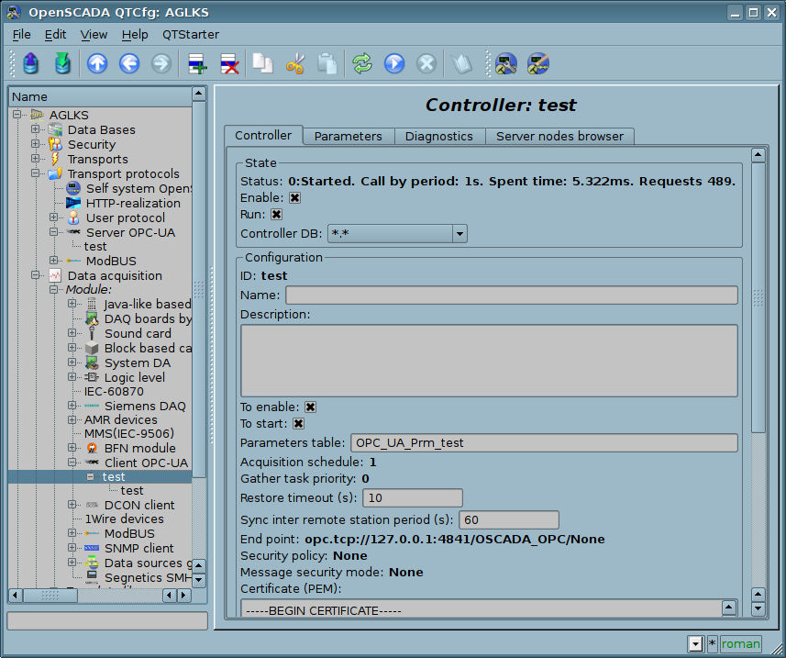
Task: Collapse the Server OPC-UA branch
Action: (53, 232)
